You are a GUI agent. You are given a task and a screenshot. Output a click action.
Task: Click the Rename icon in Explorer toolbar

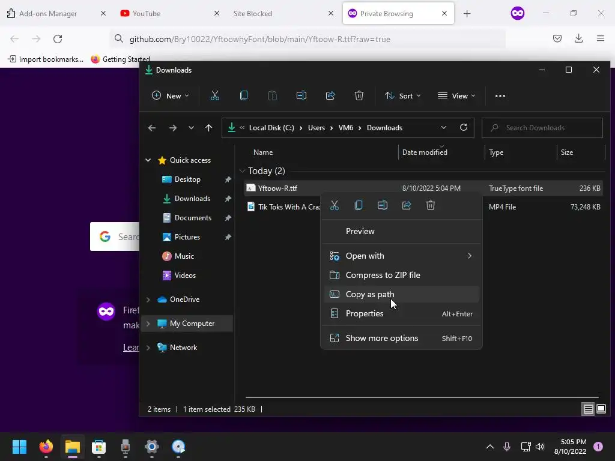(301, 95)
